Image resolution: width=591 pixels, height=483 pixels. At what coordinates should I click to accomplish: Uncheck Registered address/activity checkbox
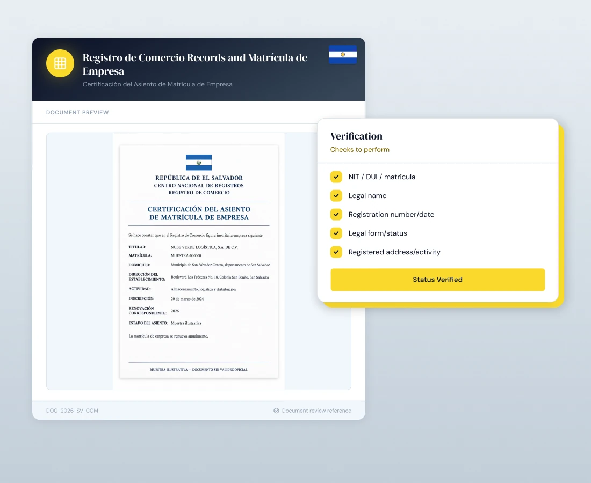pos(336,252)
